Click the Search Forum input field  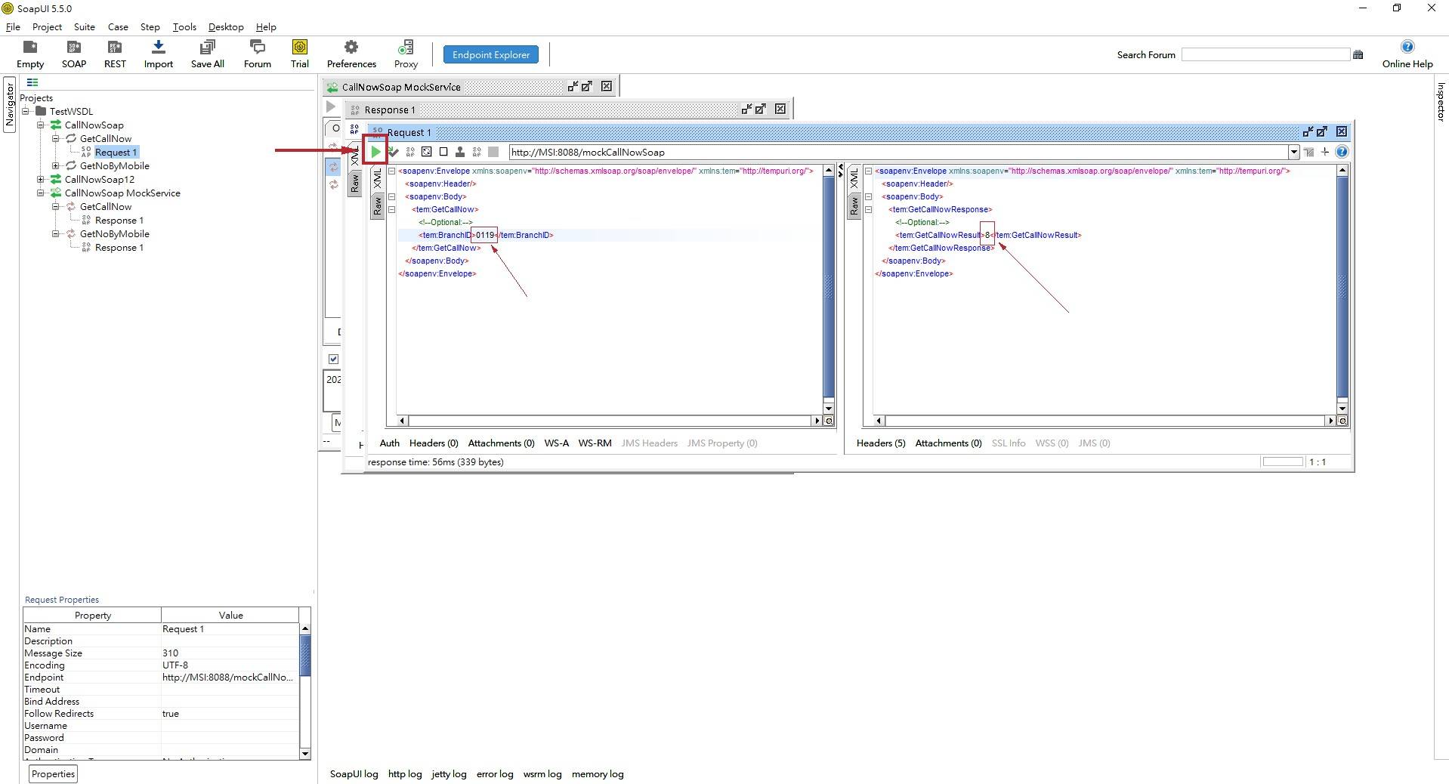[x=1265, y=54]
